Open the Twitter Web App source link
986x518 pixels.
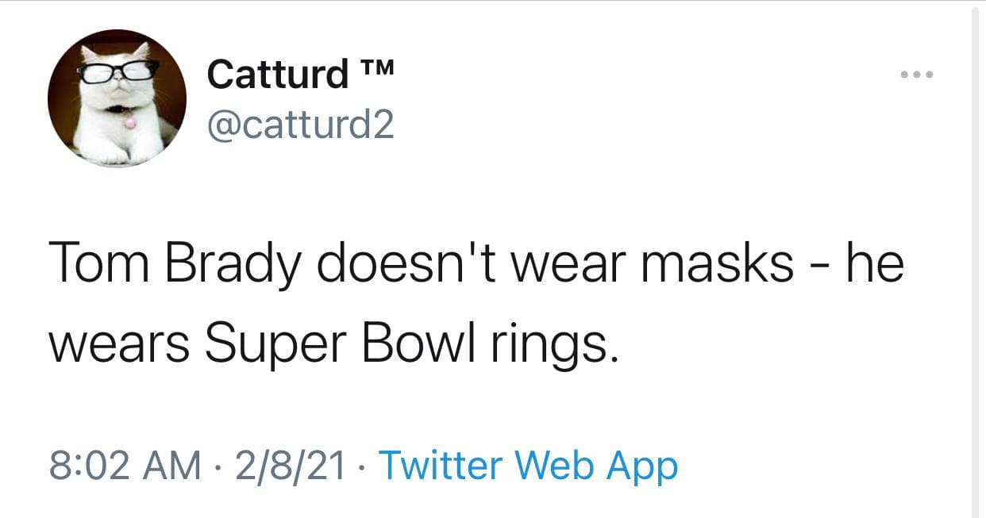pos(529,466)
